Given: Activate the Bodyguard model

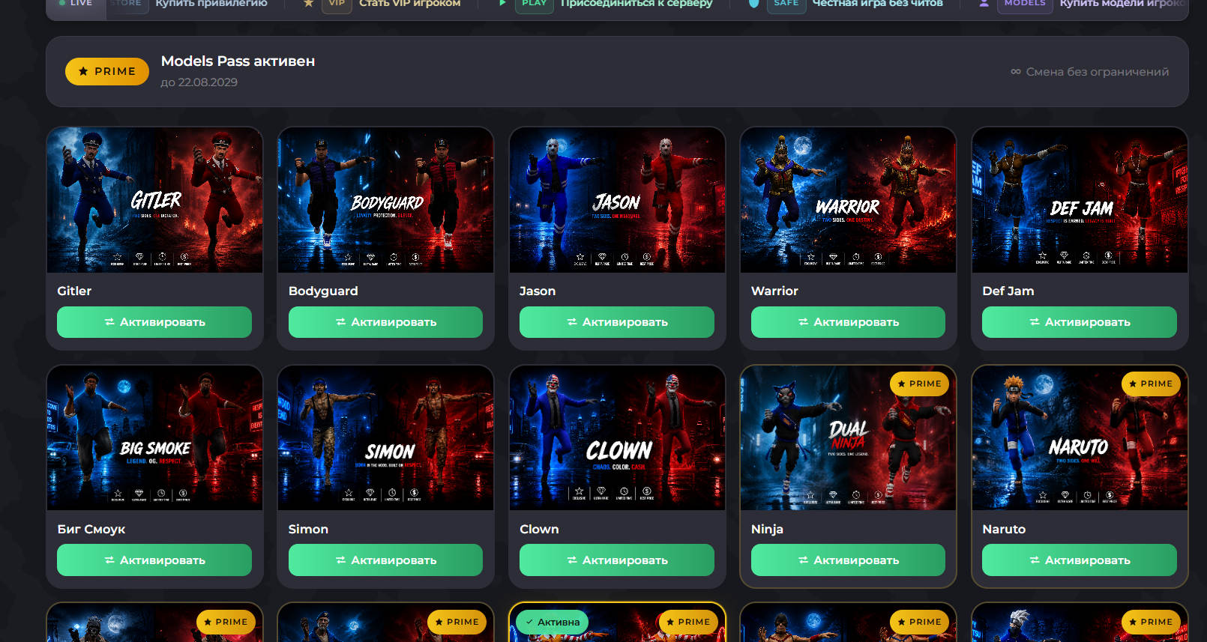Looking at the screenshot, I should click(x=385, y=322).
